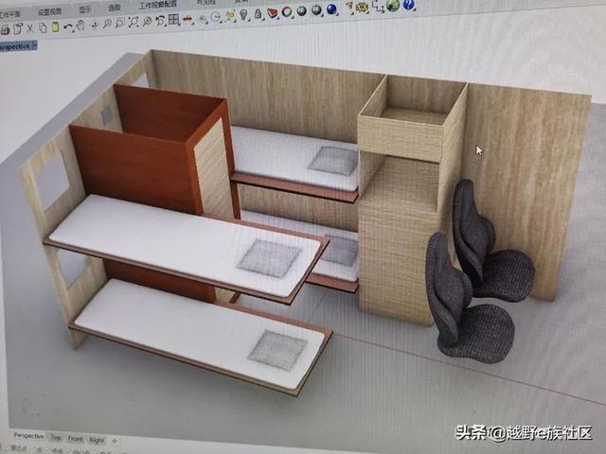Click the polyline connector tool icon

pos(377,6)
